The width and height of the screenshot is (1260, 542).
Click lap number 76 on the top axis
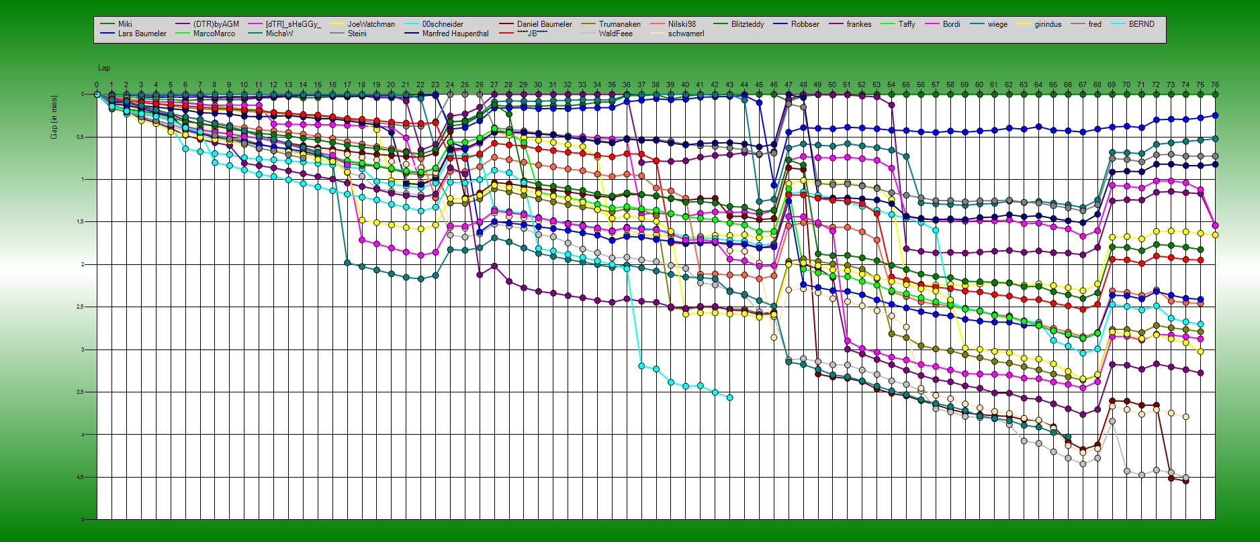1215,85
